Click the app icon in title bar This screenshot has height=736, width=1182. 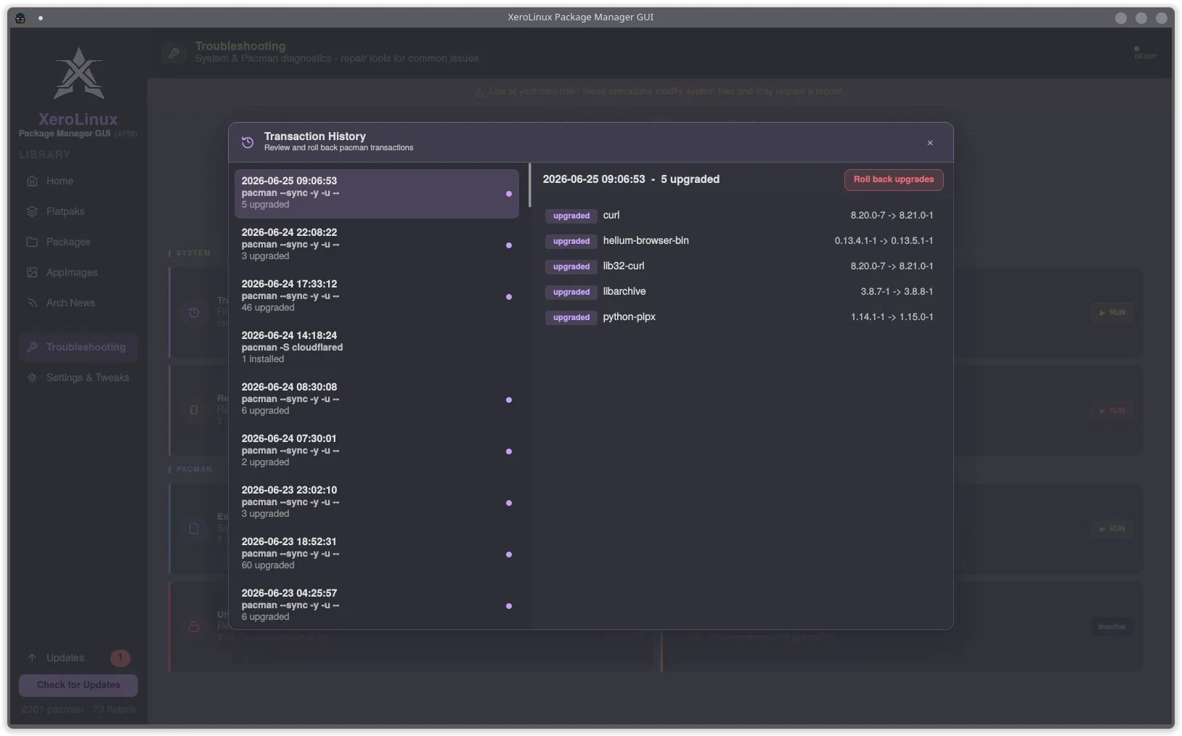coord(20,18)
